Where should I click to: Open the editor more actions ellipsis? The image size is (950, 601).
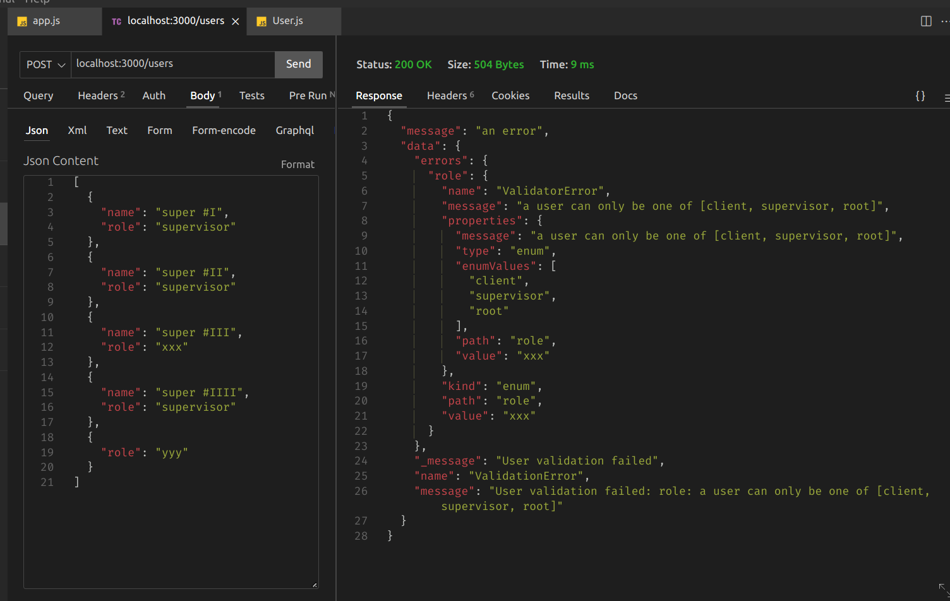coord(946,21)
